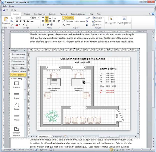The image size is (156, 152).
Task: Click the Editing (Редактирование) binoculars icon
Action: 124,19
